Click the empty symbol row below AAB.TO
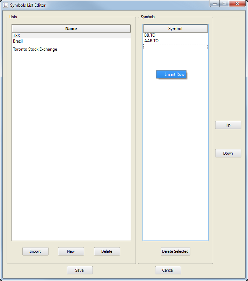Screen dimensions: 248x281 click(175, 47)
